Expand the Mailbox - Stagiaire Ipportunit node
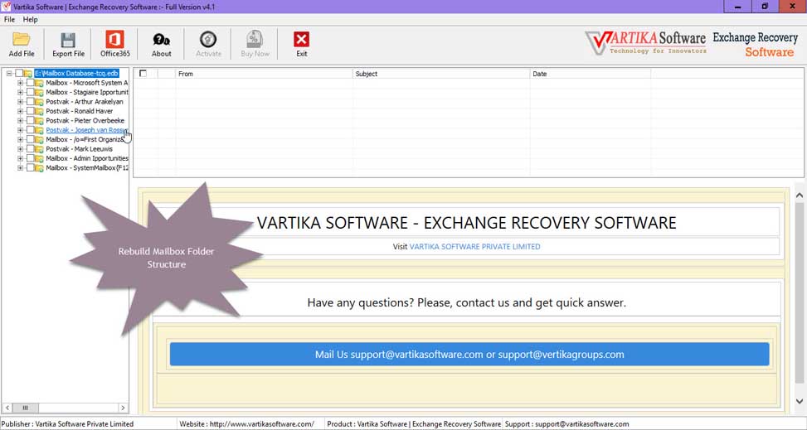807x430 pixels. [21, 93]
